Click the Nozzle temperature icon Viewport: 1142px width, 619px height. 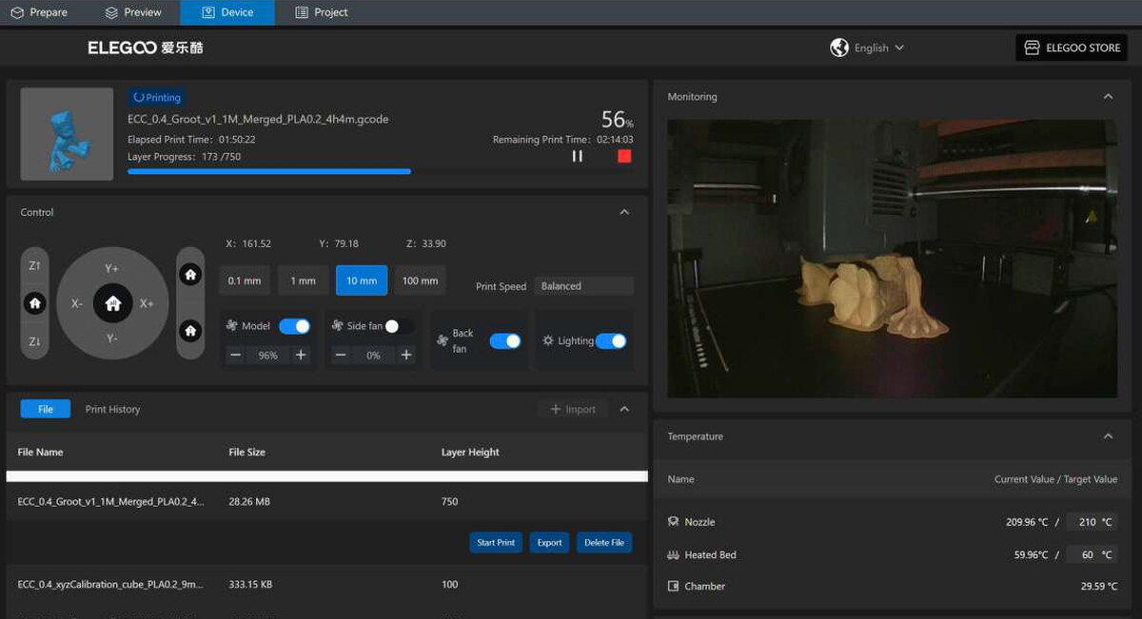click(x=674, y=522)
